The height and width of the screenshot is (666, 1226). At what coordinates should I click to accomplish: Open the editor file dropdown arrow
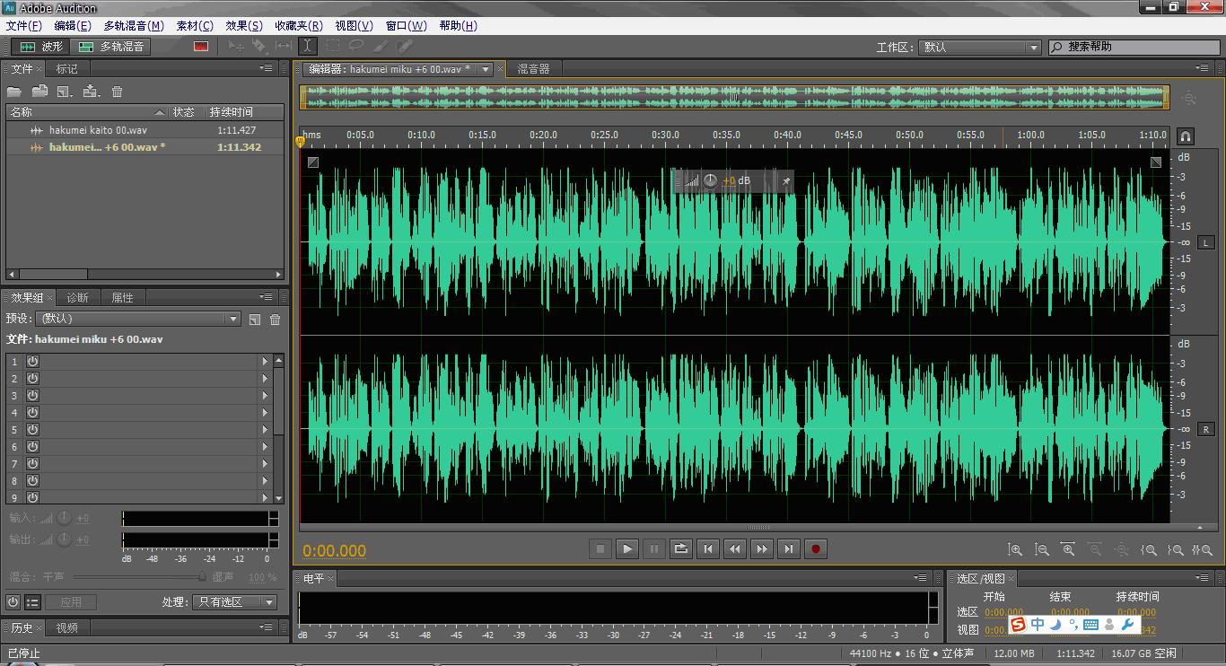[x=486, y=69]
